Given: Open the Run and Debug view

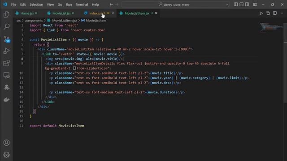Looking at the screenshot, I should click(x=6, y=51).
